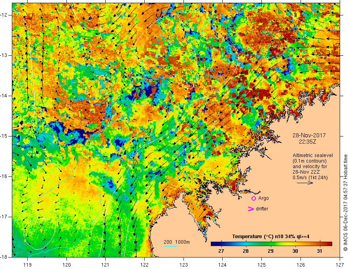Click the 29 tick label on colorbar
Screen dimensions: 348x269
click(x=270, y=251)
